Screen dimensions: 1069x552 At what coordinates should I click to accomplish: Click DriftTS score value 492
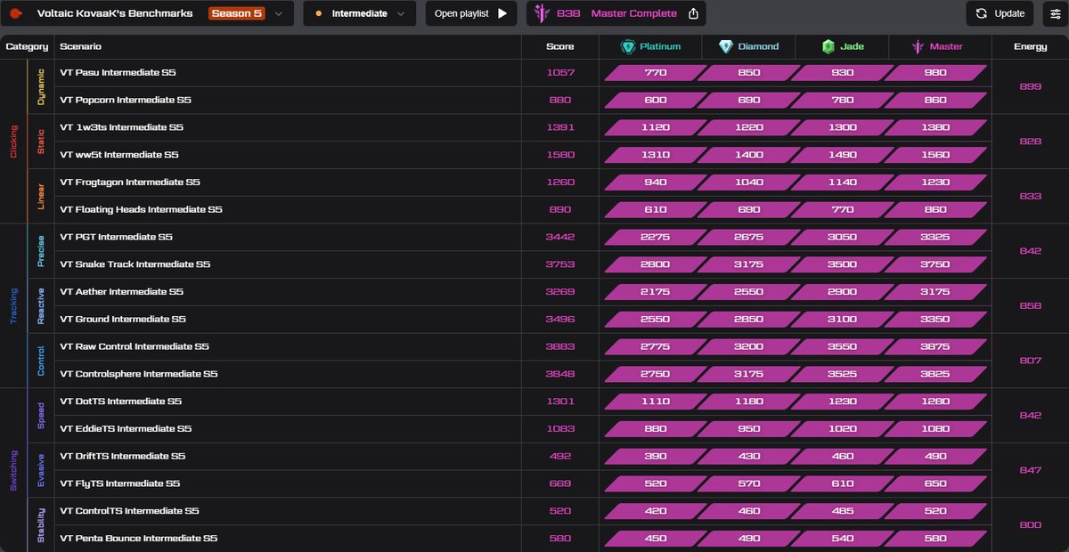tap(560, 457)
